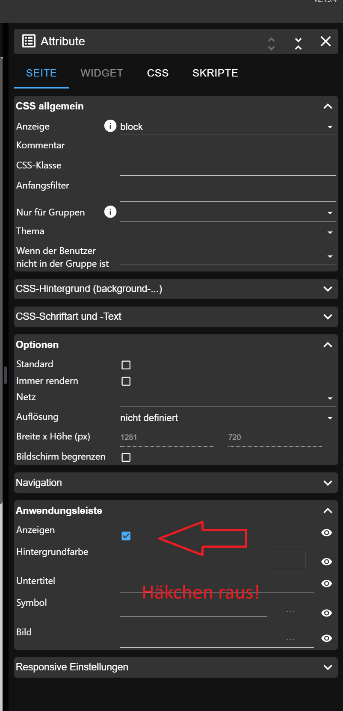This screenshot has width=343, height=711.
Task: Open the SKRIPTE tab
Action: [215, 73]
